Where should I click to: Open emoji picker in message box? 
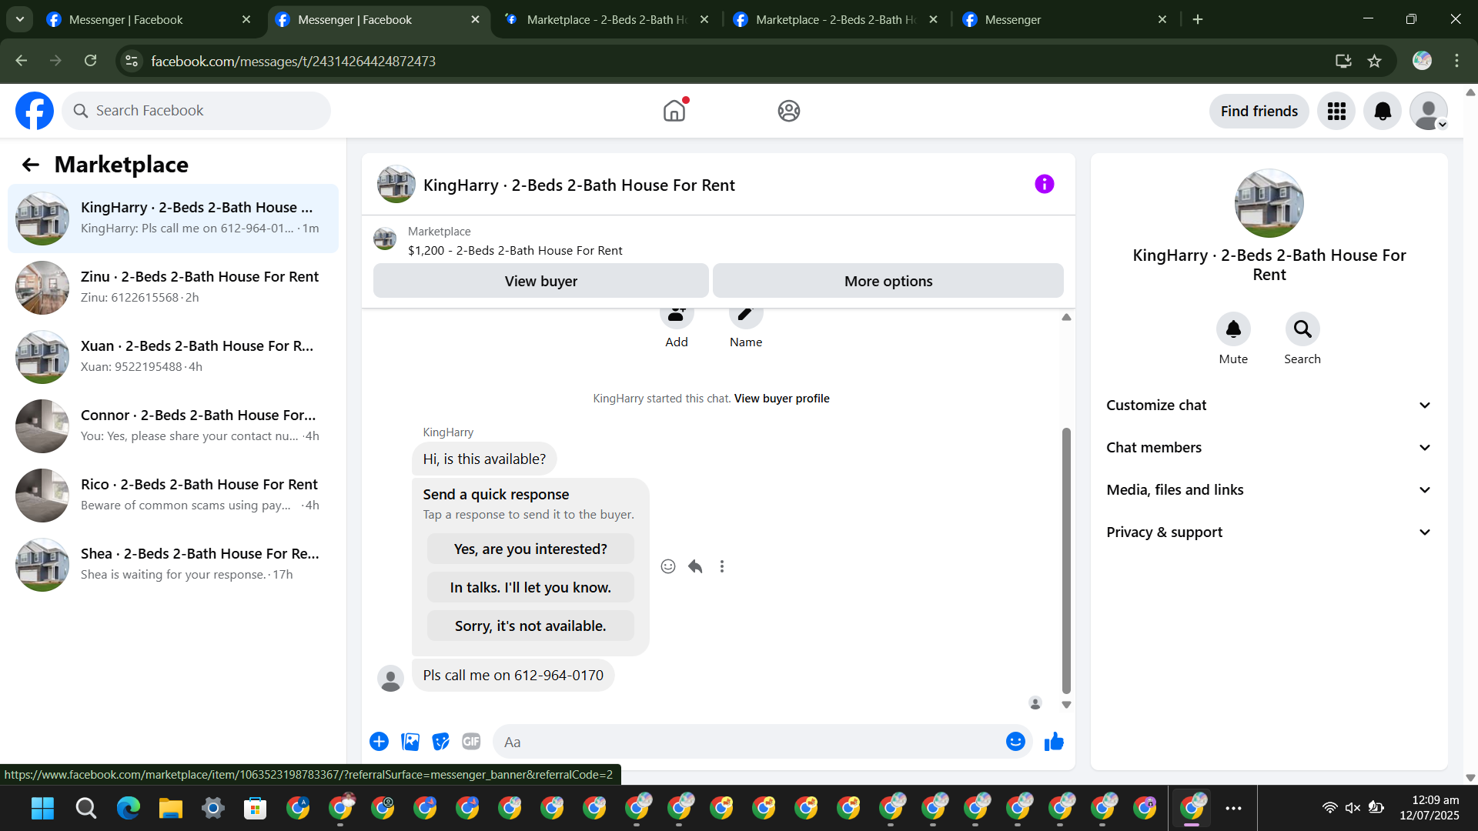pos(1015,741)
